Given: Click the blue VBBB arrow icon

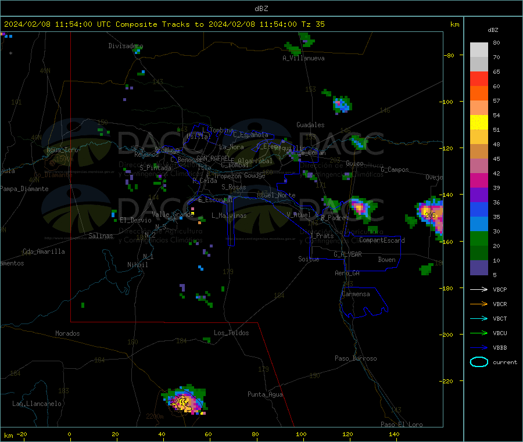Looking at the screenshot, I should (479, 348).
